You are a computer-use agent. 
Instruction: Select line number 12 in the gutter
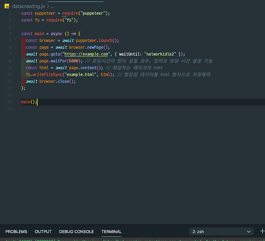coord(9,88)
